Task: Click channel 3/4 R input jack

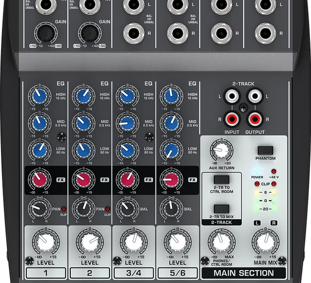Action: (134, 33)
